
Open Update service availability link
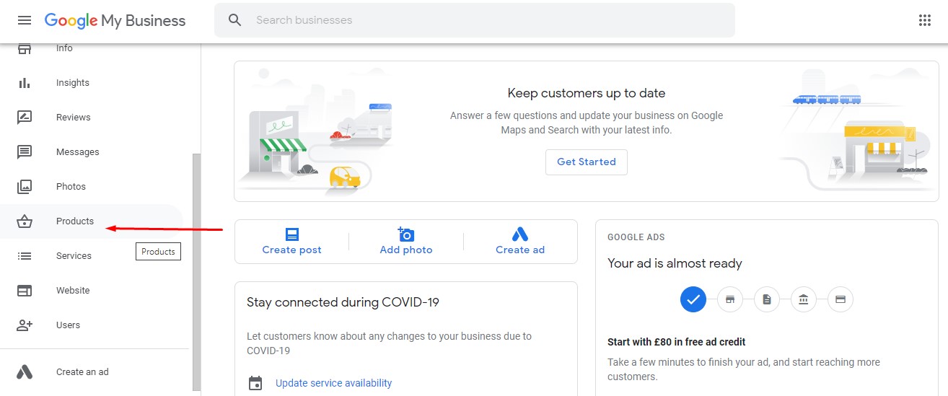(x=334, y=383)
